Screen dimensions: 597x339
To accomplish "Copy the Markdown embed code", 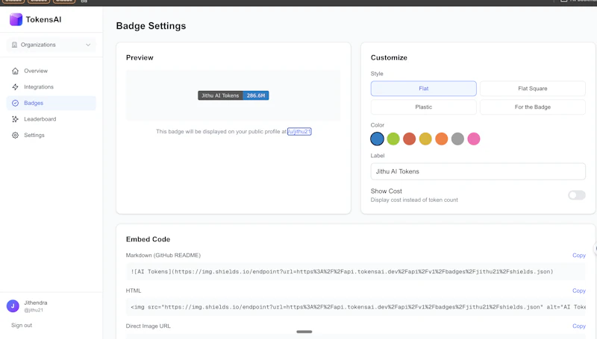I will [x=579, y=256].
